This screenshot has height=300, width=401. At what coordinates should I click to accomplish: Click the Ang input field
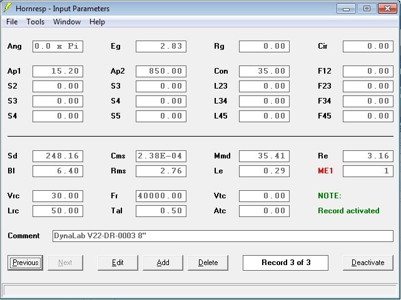[x=58, y=46]
